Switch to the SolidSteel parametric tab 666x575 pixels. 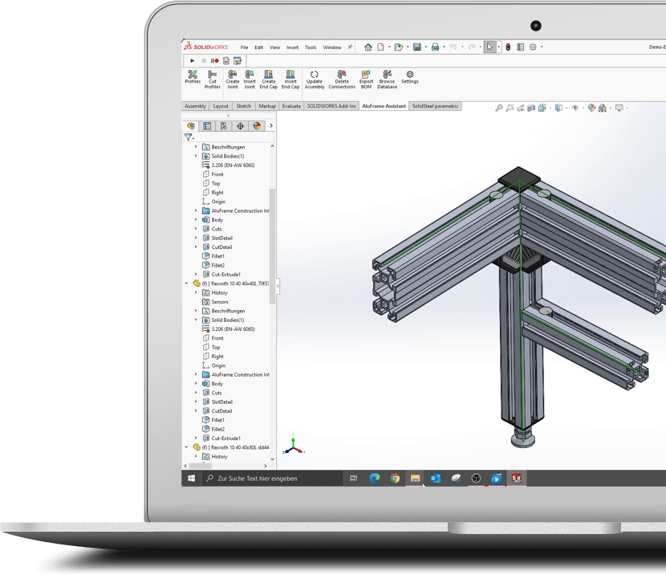[435, 106]
